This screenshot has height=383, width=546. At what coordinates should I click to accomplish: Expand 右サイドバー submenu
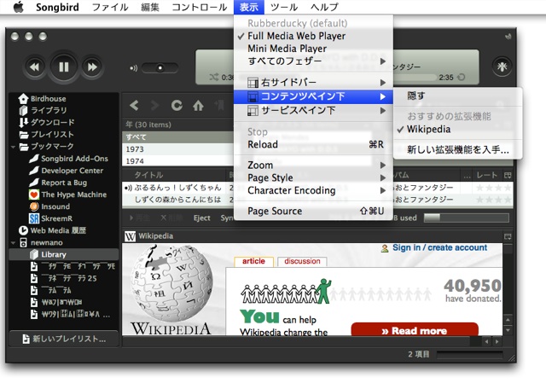[x=313, y=83]
